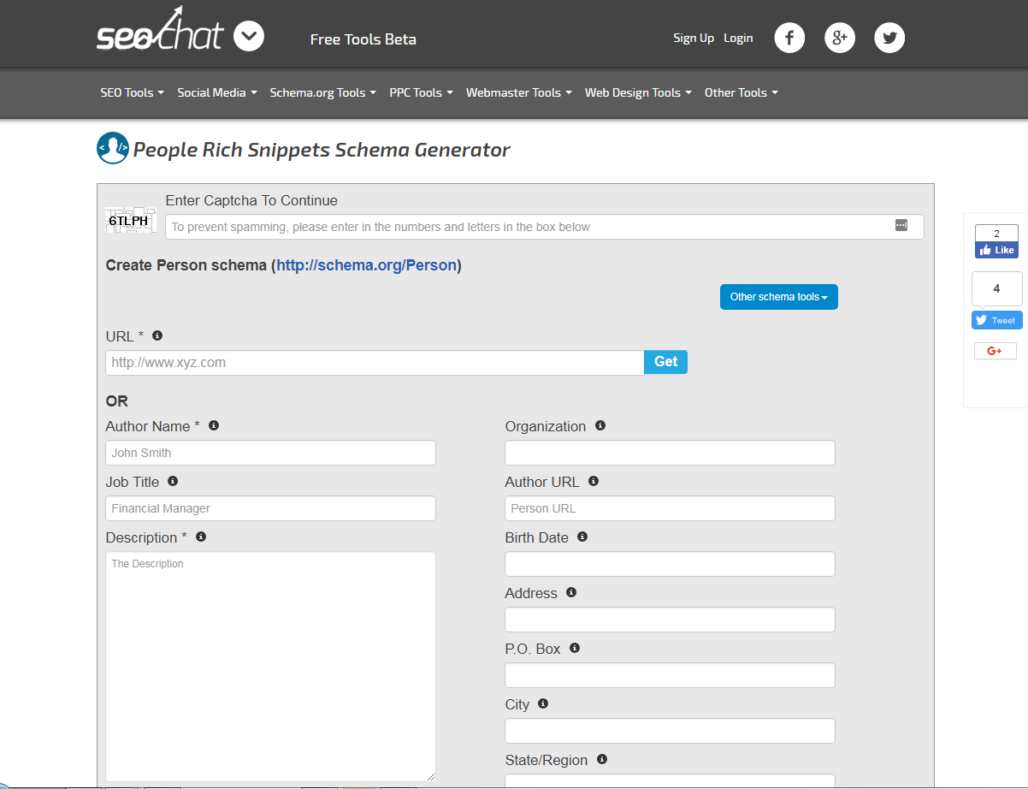Click info icon next to City
The height and width of the screenshot is (789, 1028).
tap(543, 703)
